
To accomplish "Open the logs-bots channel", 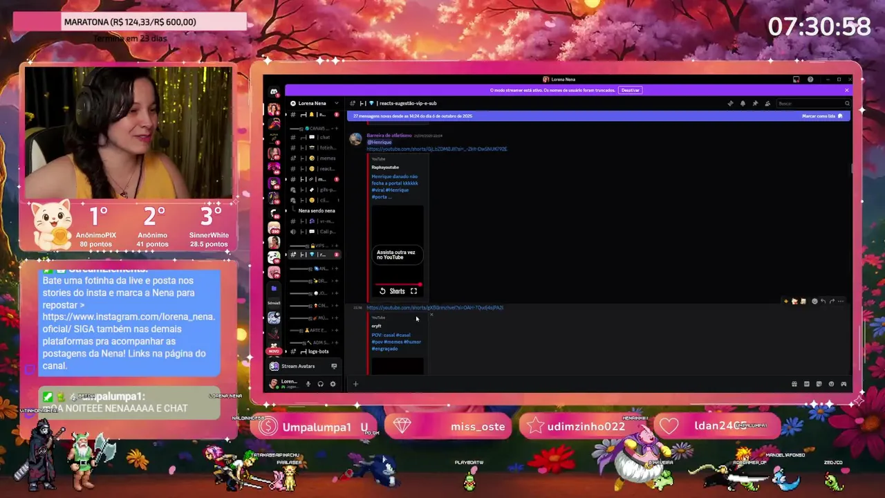I will tap(315, 351).
